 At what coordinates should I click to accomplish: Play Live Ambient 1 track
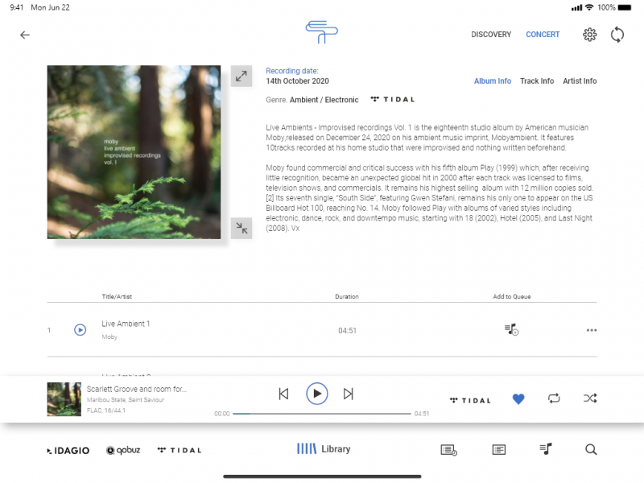(80, 330)
